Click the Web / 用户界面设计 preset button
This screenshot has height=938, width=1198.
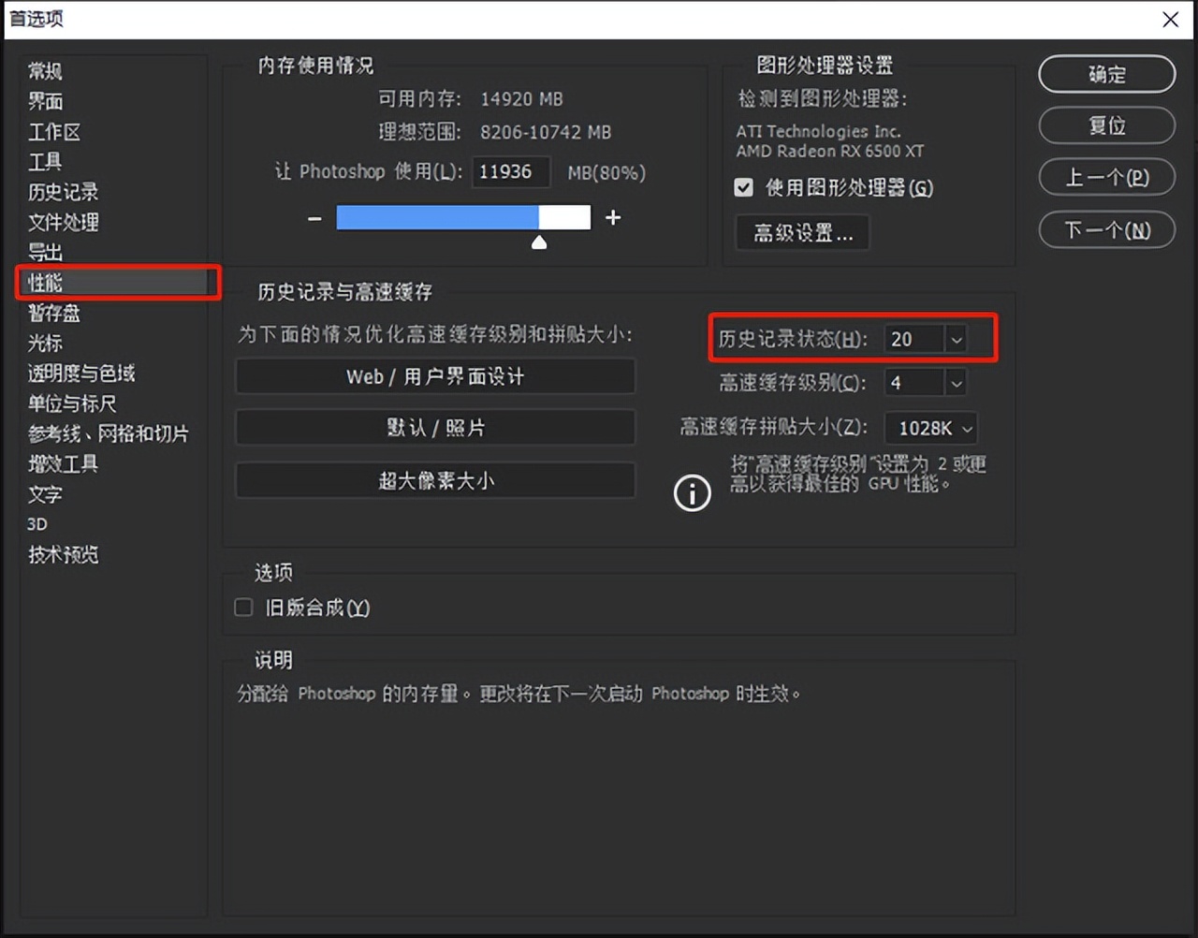click(435, 376)
